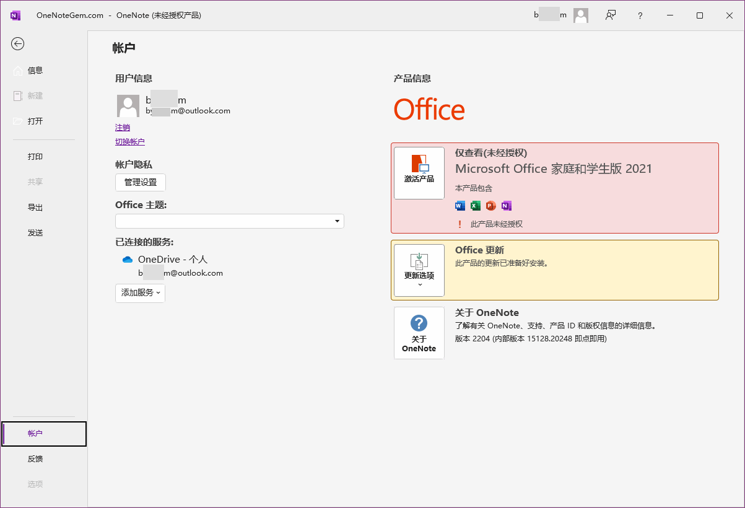745x508 pixels.
Task: Click the Sign out (注销) link
Action: point(123,128)
